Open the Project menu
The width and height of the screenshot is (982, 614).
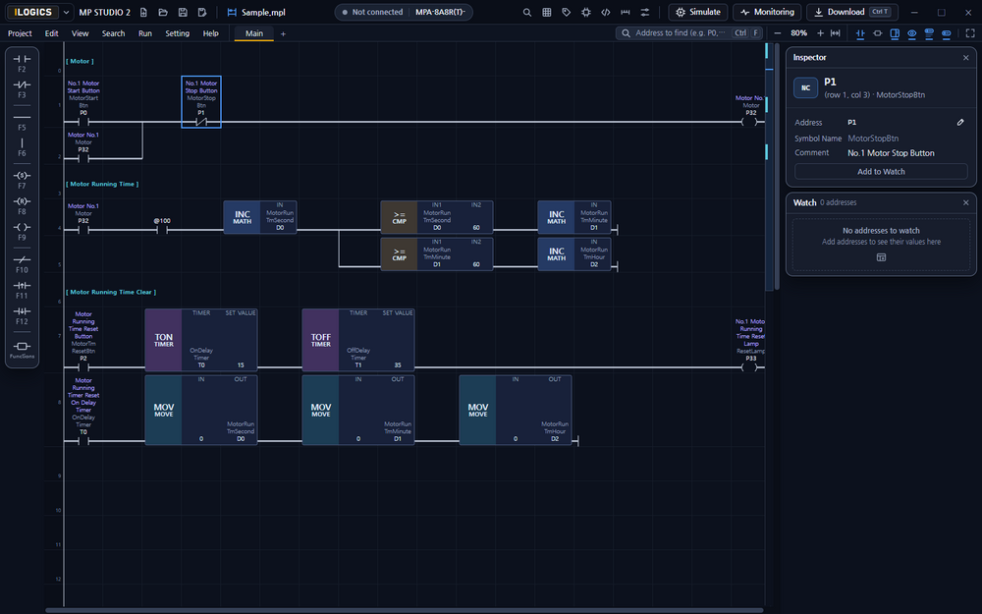20,33
